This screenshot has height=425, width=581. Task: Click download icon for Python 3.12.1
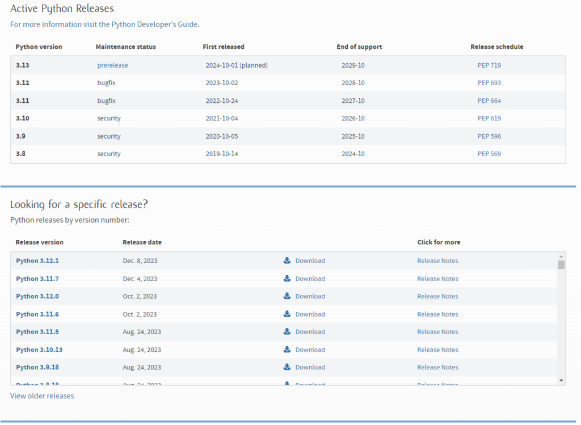[287, 261]
